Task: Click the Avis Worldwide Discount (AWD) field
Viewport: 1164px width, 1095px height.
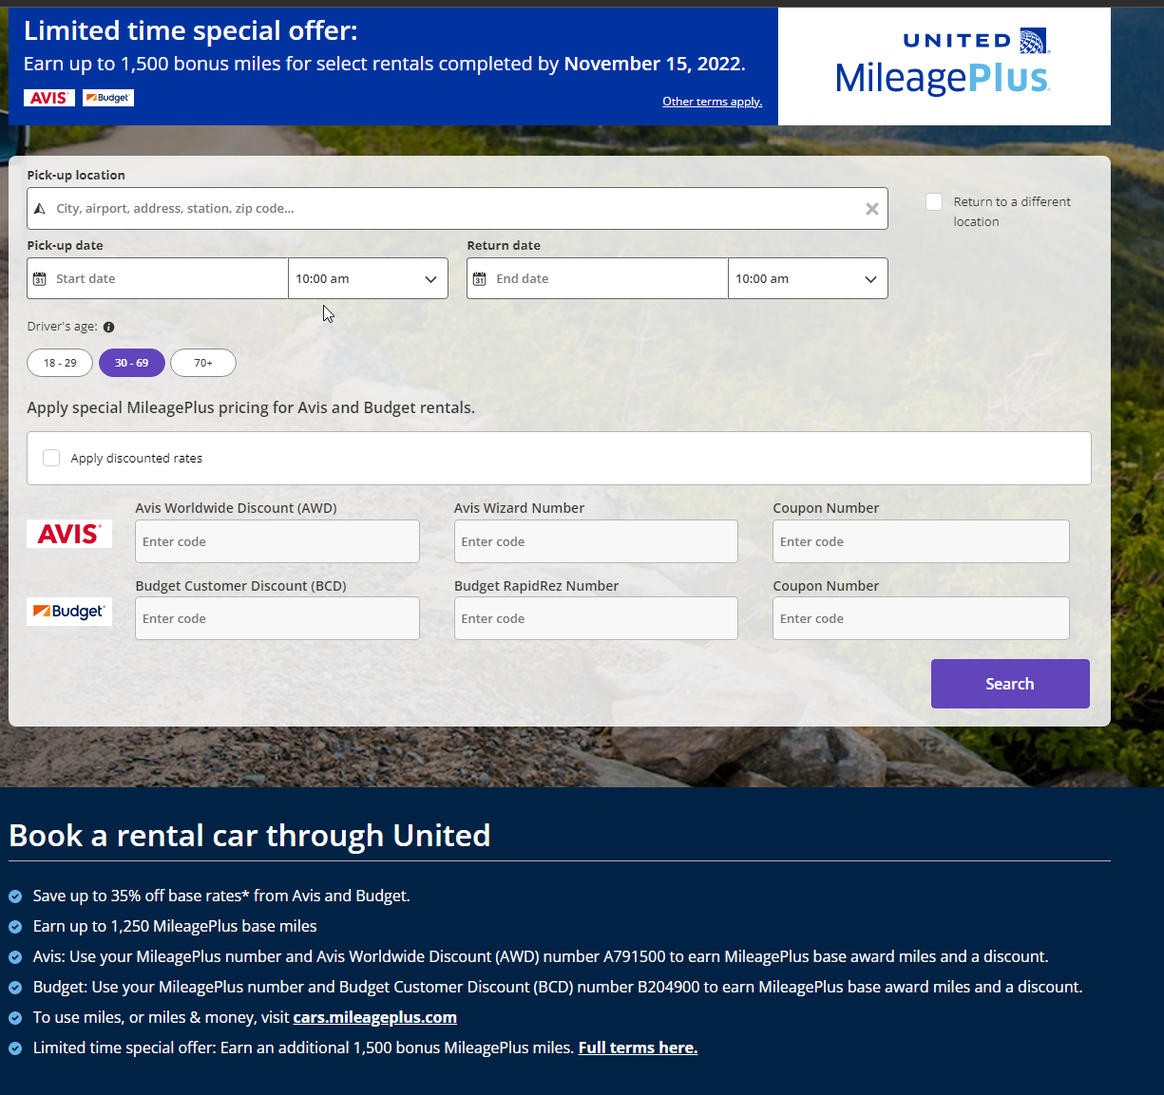Action: (277, 541)
